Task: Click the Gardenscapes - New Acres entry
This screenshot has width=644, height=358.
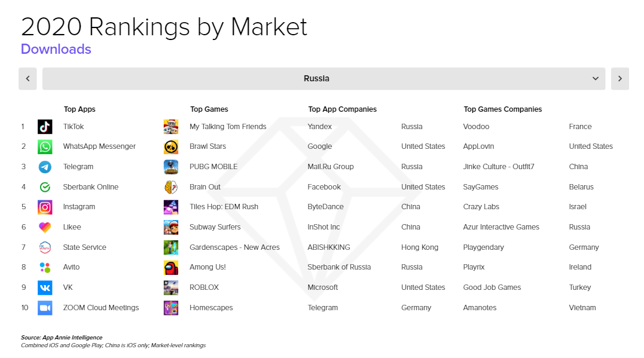Action: (234, 247)
